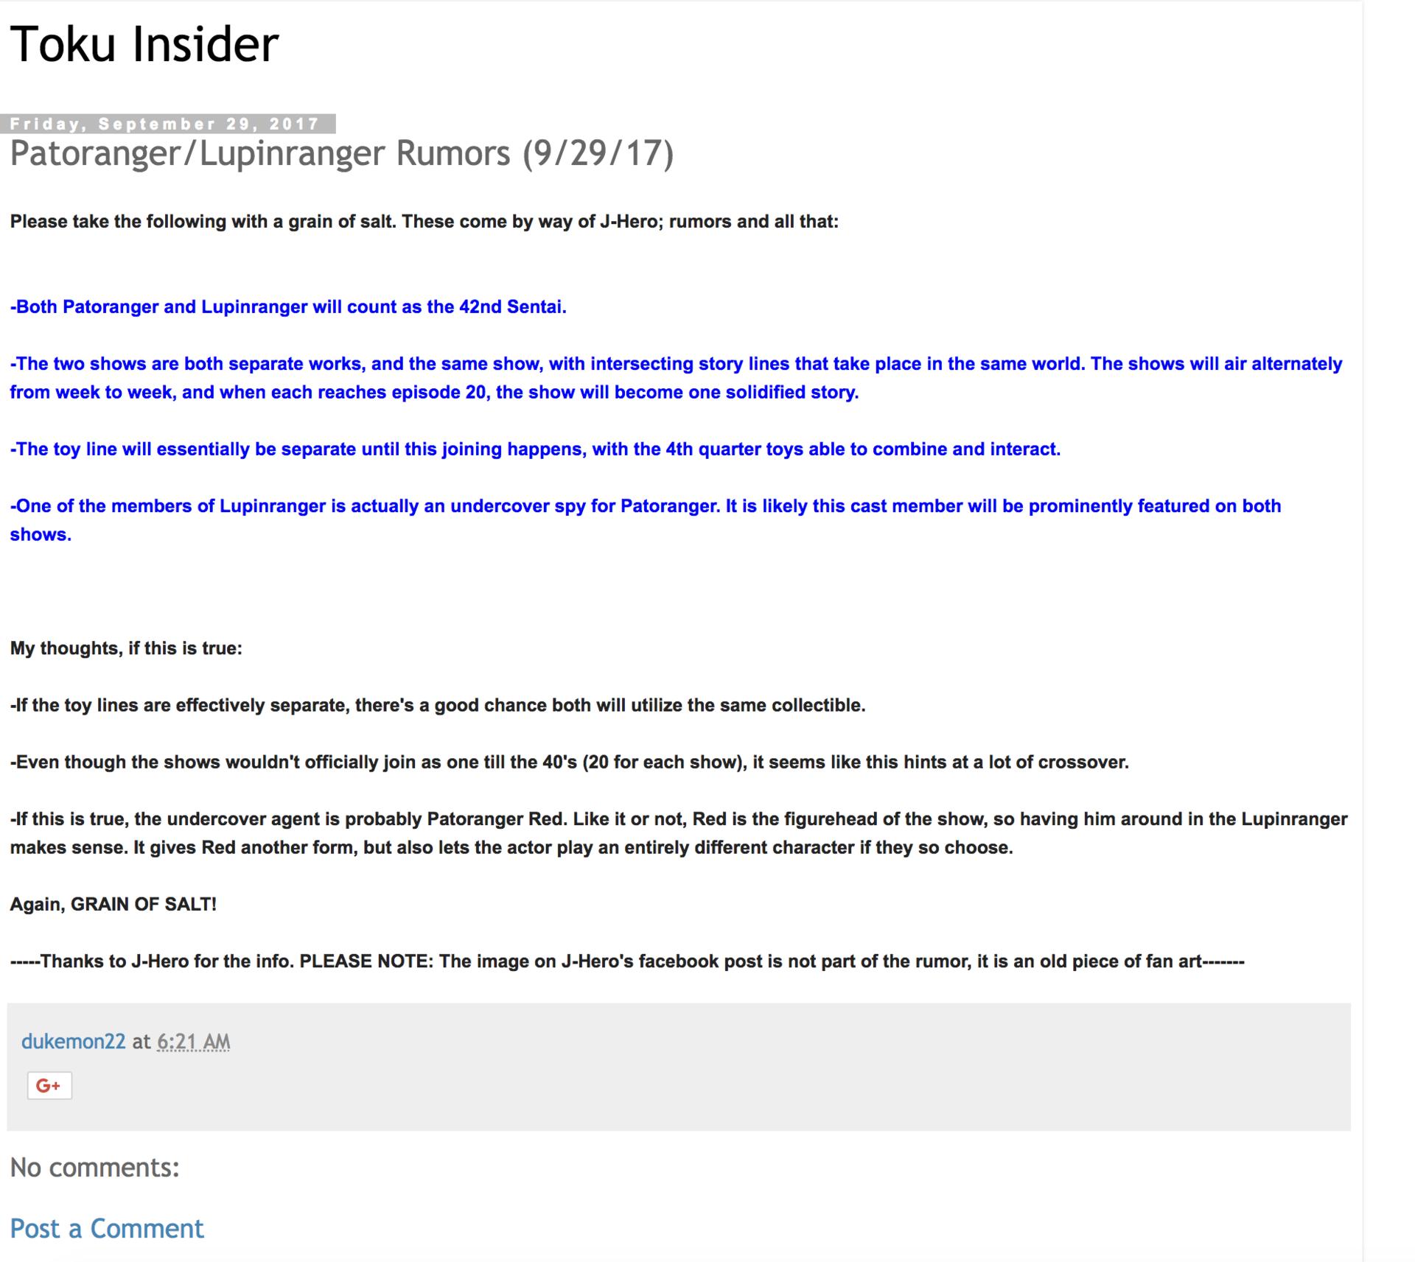
Task: Open the Patoranger/Lupinranger Rumors post title
Action: coord(341,153)
